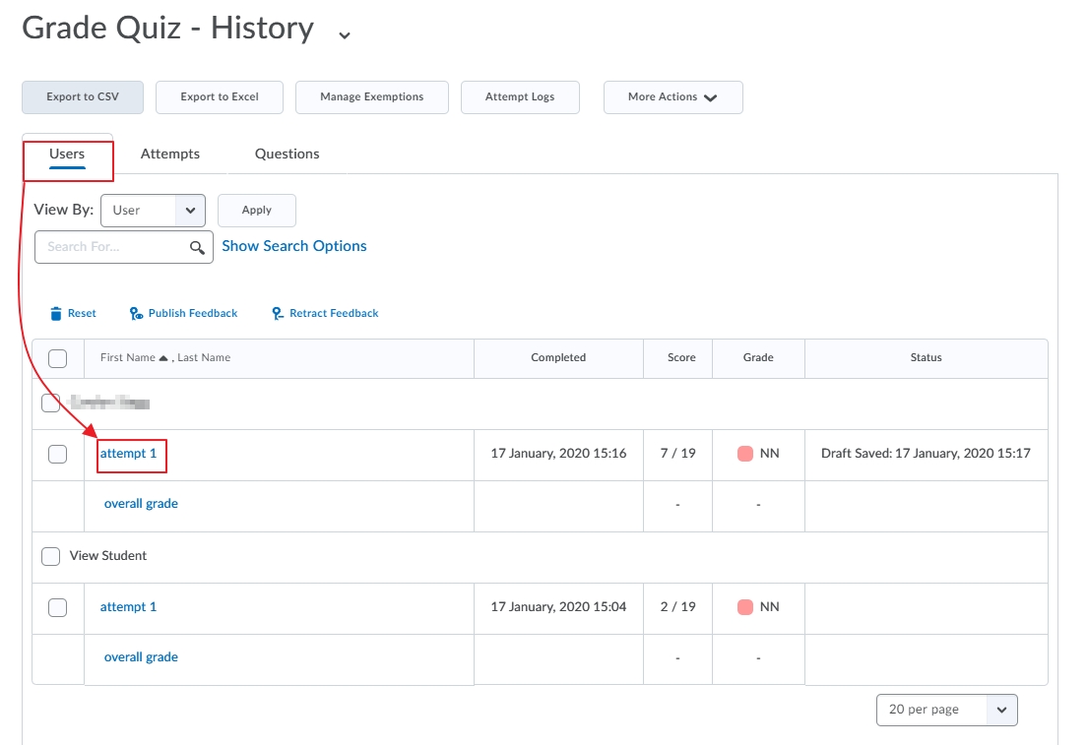The image size is (1088, 745).
Task: Switch to the Questions tab
Action: (x=287, y=154)
